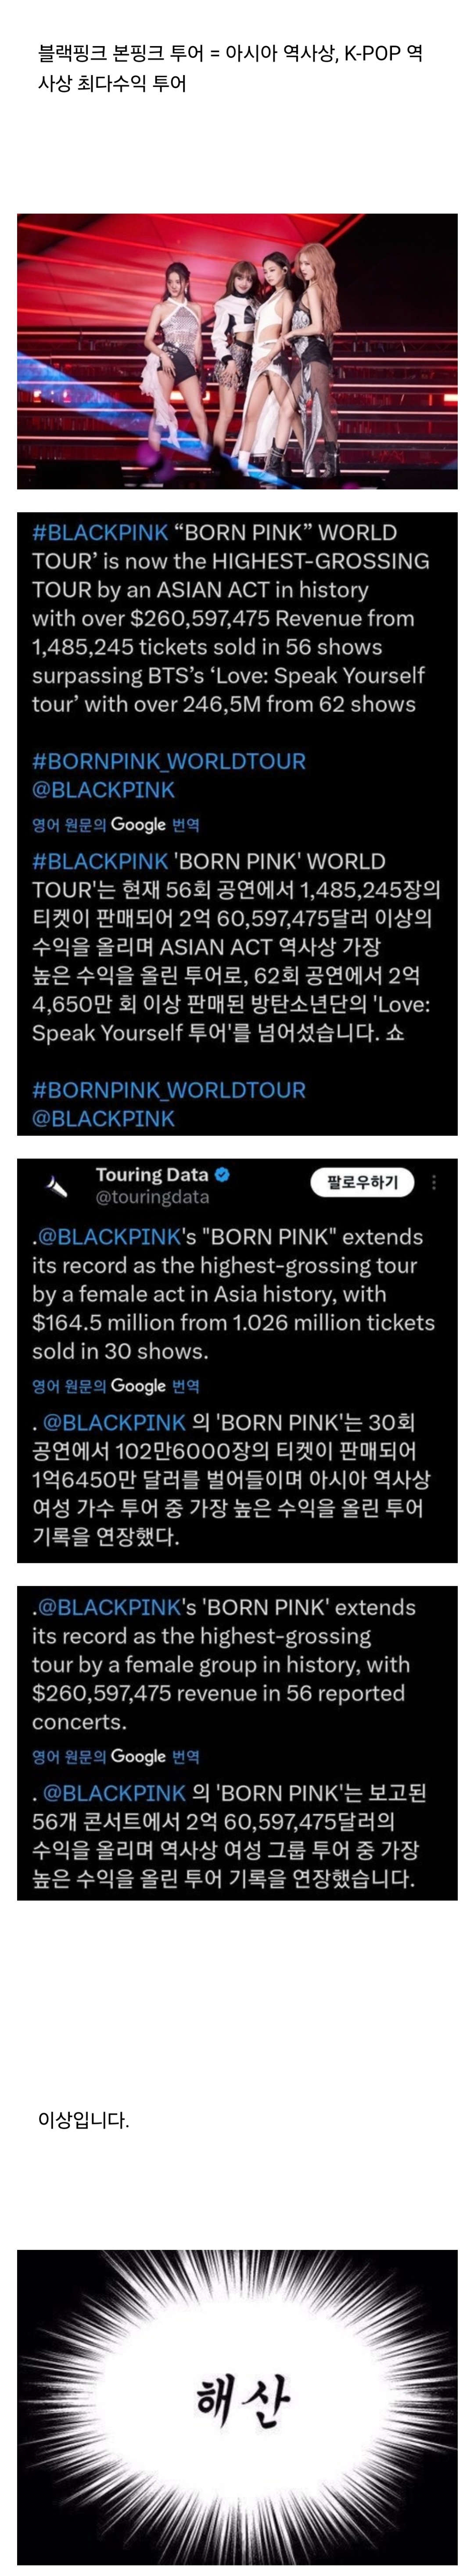Click the 팔로우하기 follow button
This screenshot has height=2576, width=474.
click(362, 1182)
